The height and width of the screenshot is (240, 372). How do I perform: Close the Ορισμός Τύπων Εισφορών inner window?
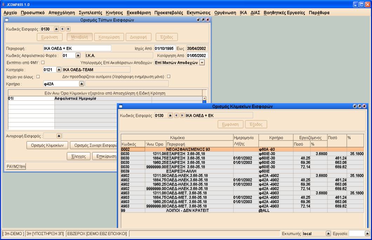(x=208, y=20)
